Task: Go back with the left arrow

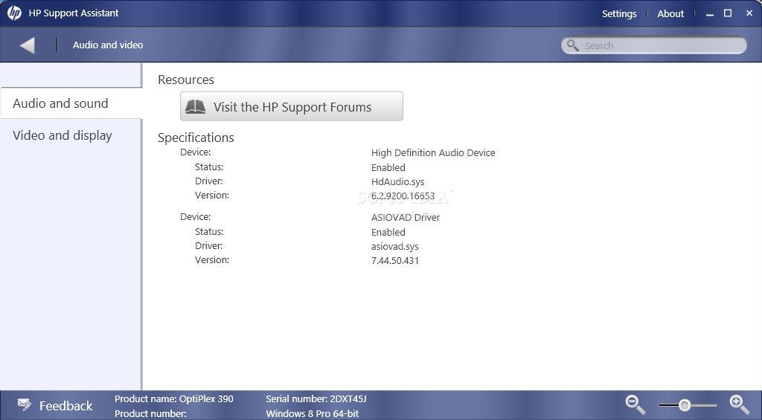Action: (28, 45)
